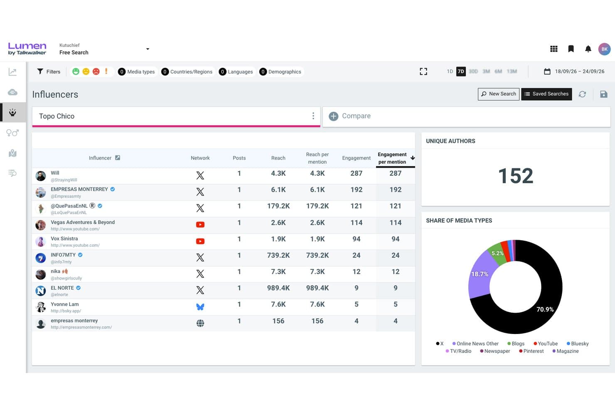
Task: Toggle negative sentiment red face filter
Action: [x=96, y=71]
